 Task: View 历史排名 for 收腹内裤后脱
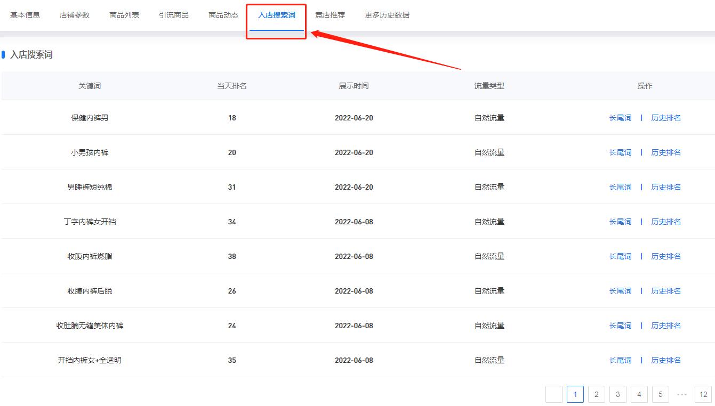(666, 291)
